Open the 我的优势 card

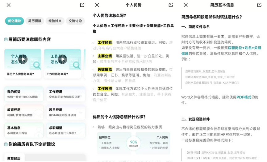tap(24, 94)
